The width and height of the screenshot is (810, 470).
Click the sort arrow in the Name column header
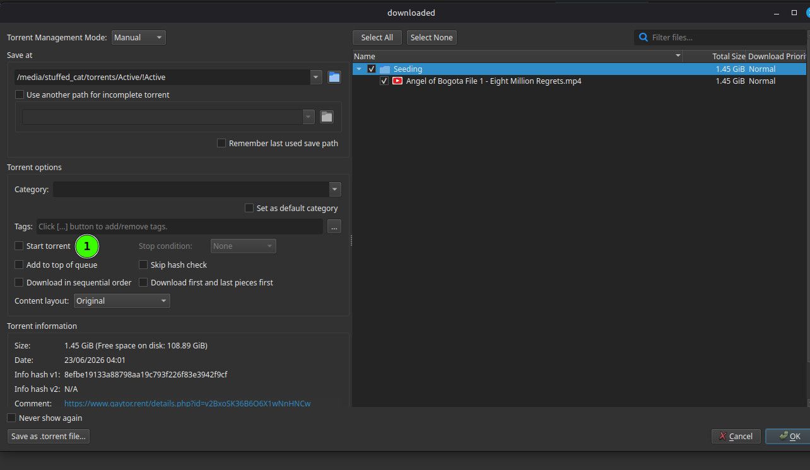[x=678, y=56]
